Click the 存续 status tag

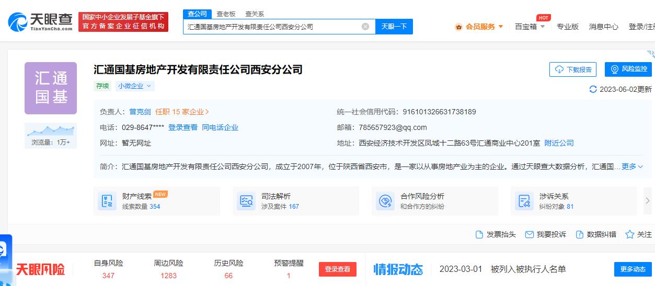click(x=102, y=86)
